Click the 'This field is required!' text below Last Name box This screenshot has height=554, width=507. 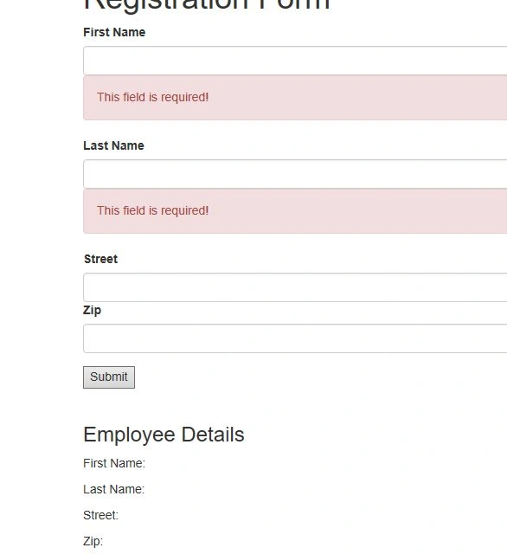[x=153, y=210]
